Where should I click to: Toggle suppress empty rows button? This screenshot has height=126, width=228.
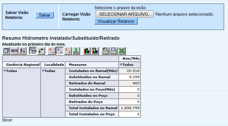33,51
